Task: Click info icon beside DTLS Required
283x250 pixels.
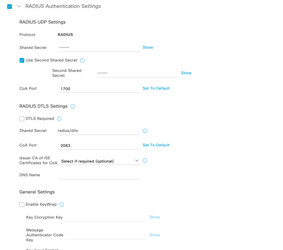Action: coord(59,119)
